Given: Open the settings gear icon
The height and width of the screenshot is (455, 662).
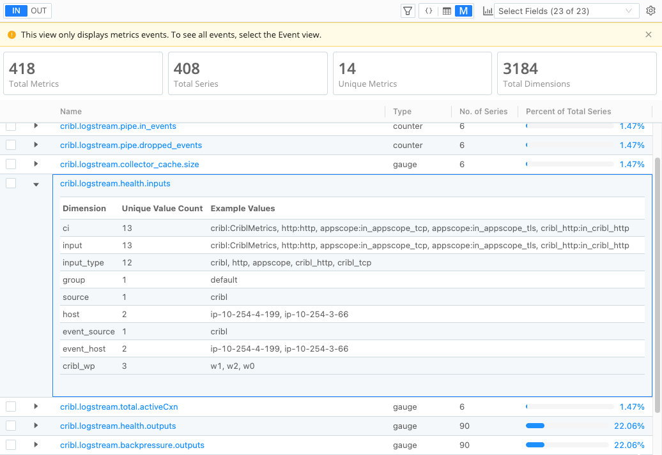Looking at the screenshot, I should click(x=650, y=11).
